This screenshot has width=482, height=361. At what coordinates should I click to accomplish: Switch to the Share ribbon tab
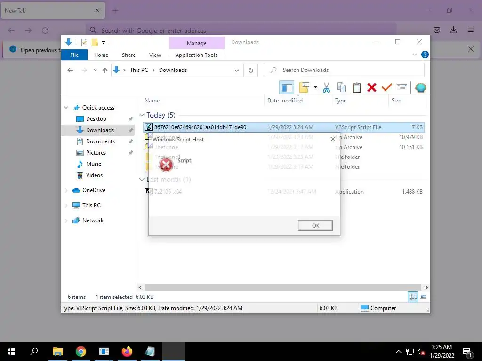[129, 55]
